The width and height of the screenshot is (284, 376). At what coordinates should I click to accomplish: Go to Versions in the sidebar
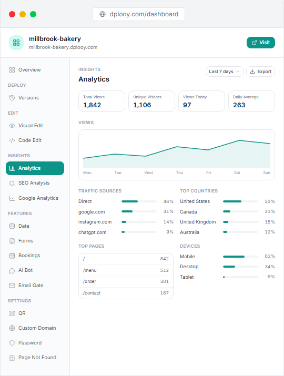pyautogui.click(x=35, y=98)
